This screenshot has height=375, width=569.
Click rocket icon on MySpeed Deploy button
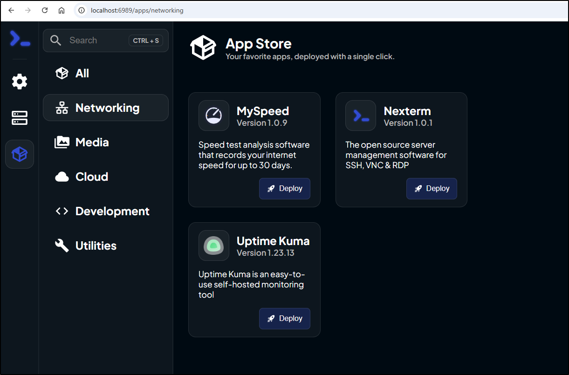(271, 189)
